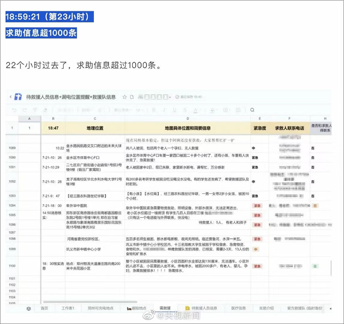
Task: Switch to the 官方救援队 (临时备份 tab
Action: tap(305, 308)
